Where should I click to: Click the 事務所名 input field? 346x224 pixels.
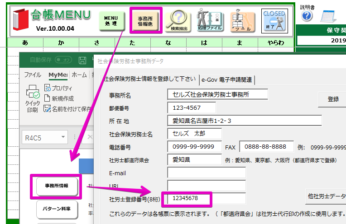pyautogui.click(x=217, y=95)
